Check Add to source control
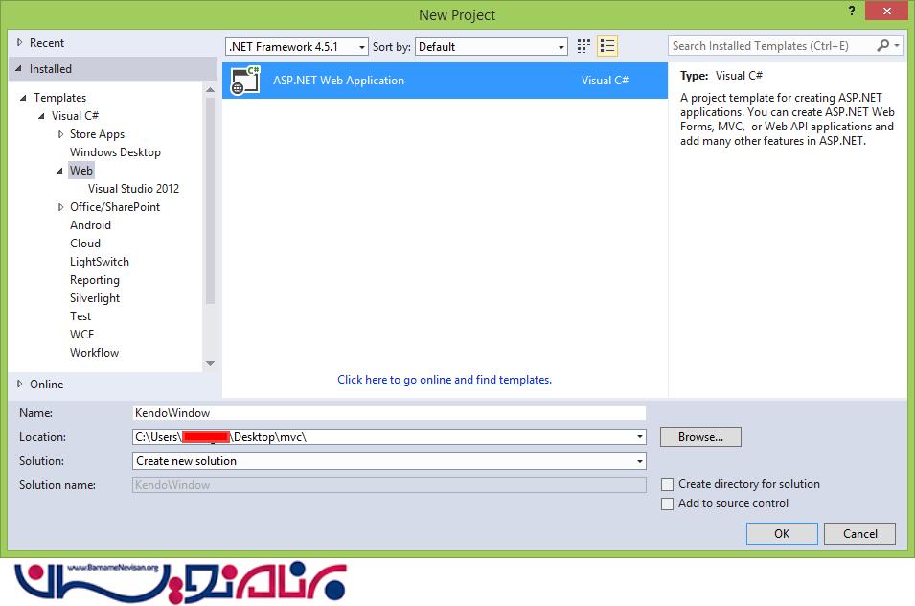 667,503
